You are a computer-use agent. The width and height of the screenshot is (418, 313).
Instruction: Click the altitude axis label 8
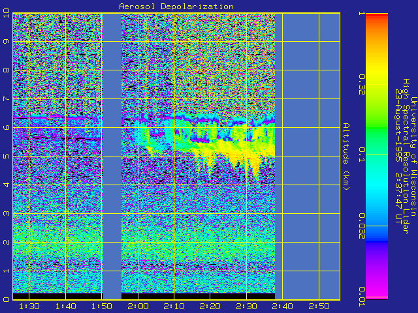point(6,70)
